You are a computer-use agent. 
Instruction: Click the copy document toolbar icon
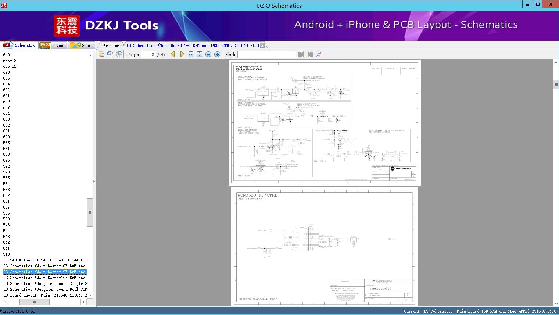[x=101, y=54]
